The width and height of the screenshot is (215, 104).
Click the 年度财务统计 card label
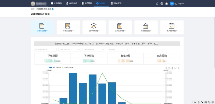(x=146, y=31)
